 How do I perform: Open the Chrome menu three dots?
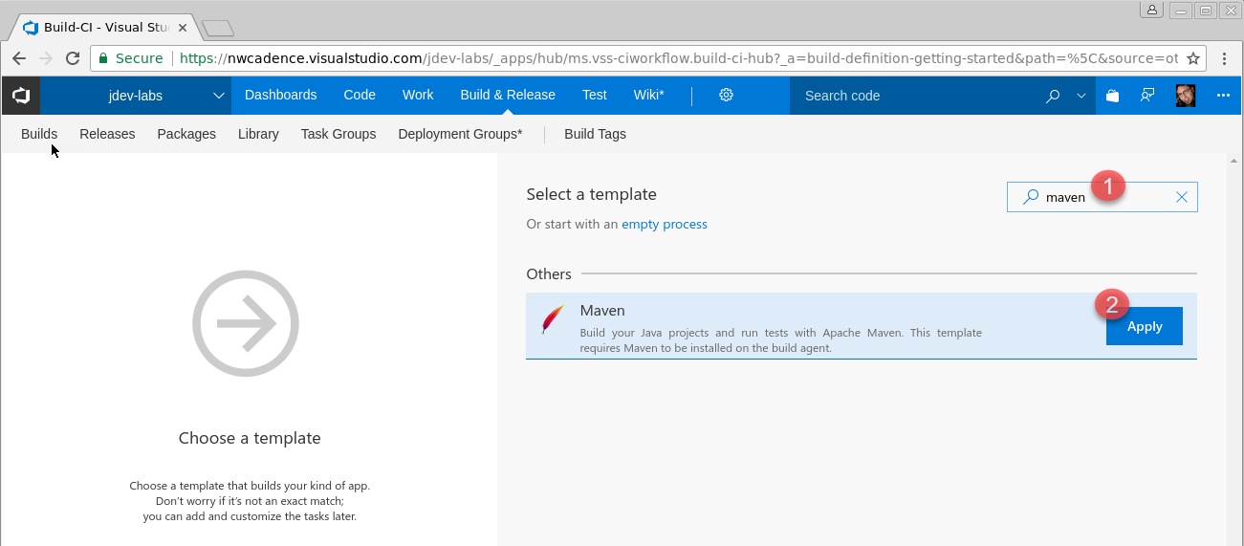1225,58
